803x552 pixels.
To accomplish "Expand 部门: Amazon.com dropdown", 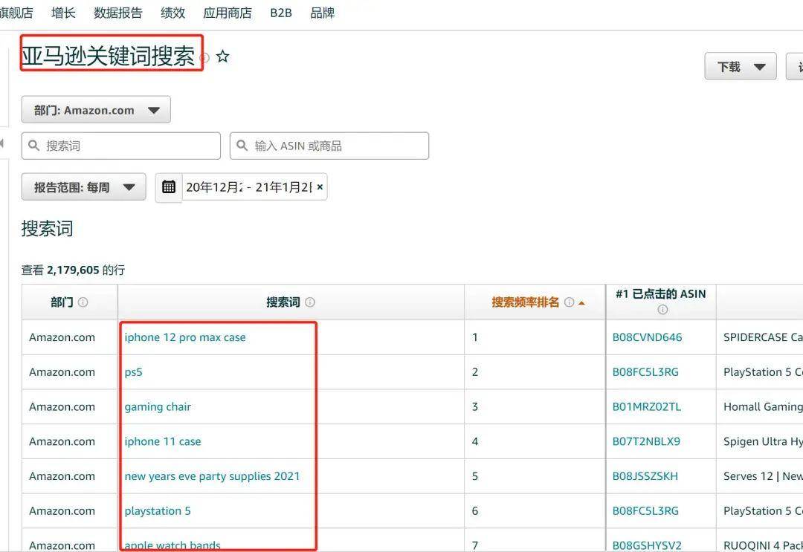I will (96, 109).
